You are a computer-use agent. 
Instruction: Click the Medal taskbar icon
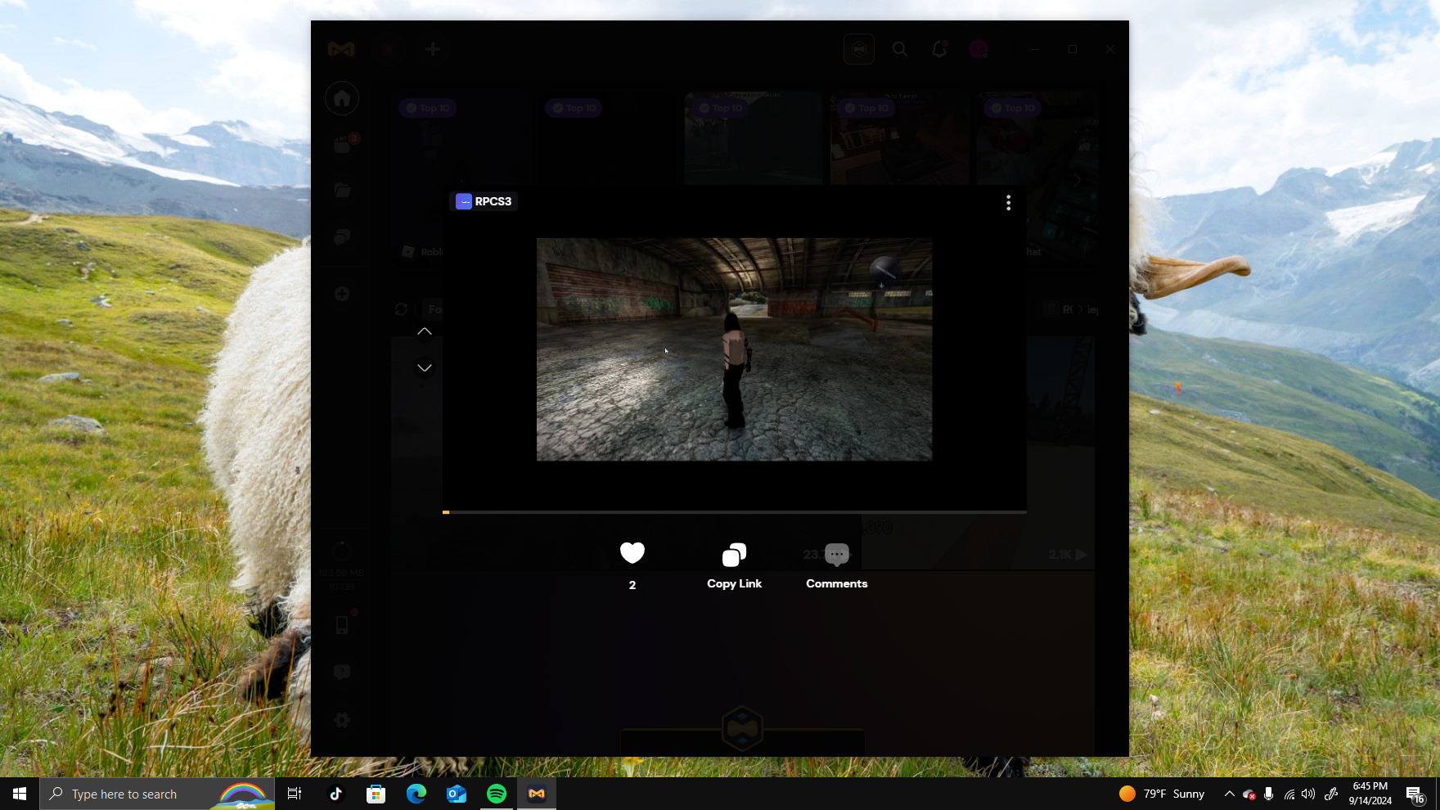click(537, 794)
